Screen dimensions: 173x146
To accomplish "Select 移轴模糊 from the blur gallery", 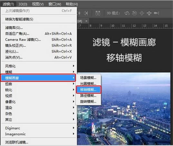I will pos(88,90).
